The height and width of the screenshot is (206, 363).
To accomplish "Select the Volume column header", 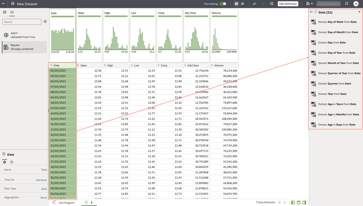I will point(224,66).
